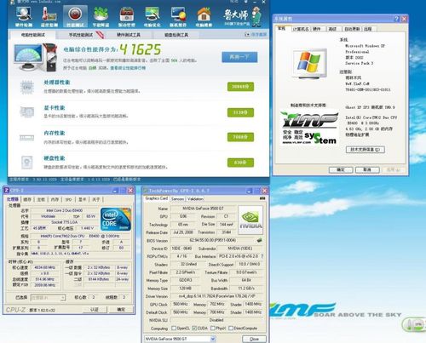Switch to the PC performance test tab
The height and width of the screenshot is (343, 426).
pos(33,35)
